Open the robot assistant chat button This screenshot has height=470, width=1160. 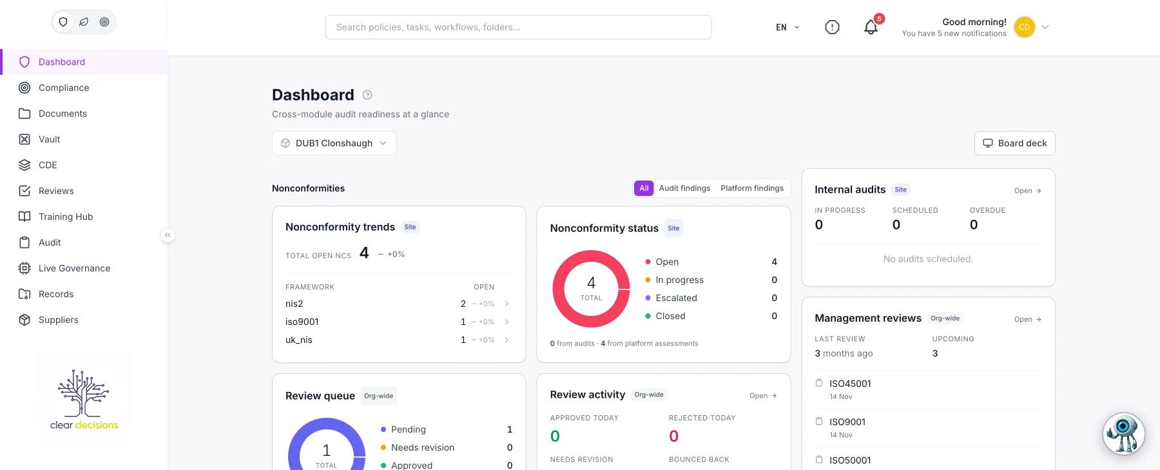(x=1123, y=434)
